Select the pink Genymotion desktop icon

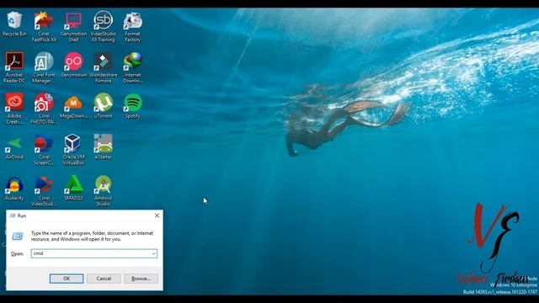coord(73,65)
